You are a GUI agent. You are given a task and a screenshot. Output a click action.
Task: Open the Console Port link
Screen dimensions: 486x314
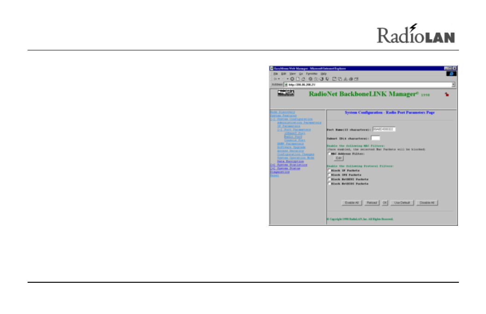295,140
